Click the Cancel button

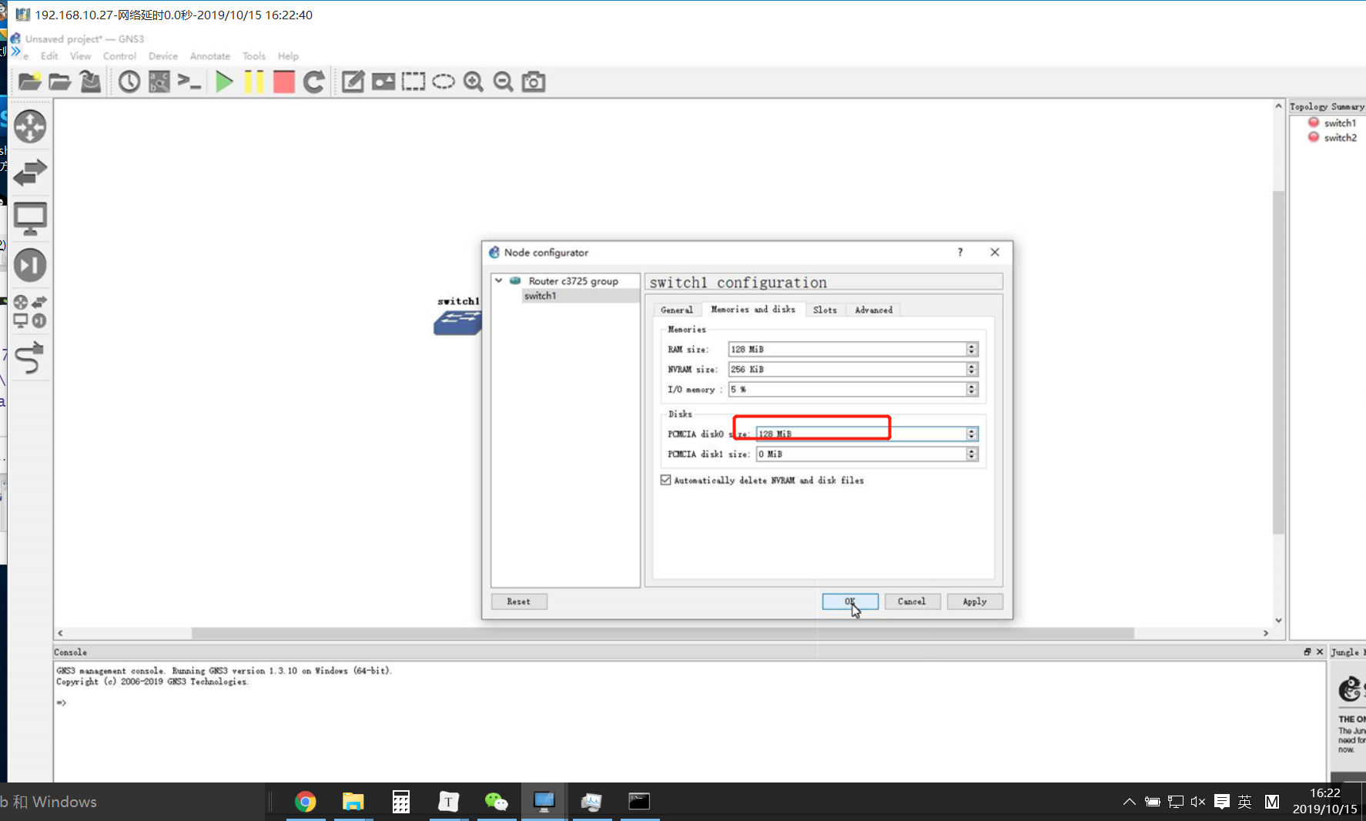(912, 602)
